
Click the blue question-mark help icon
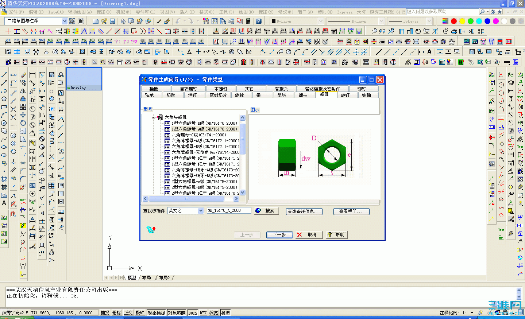(259, 21)
